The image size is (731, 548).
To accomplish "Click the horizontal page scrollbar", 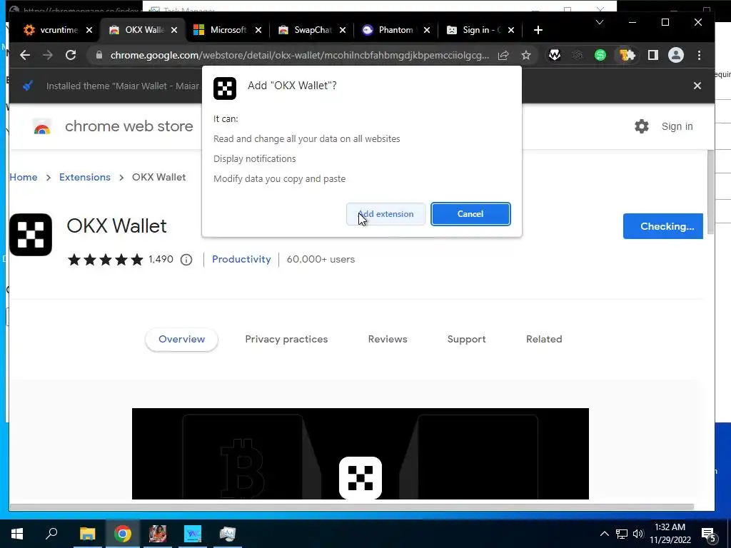I will (x=351, y=507).
